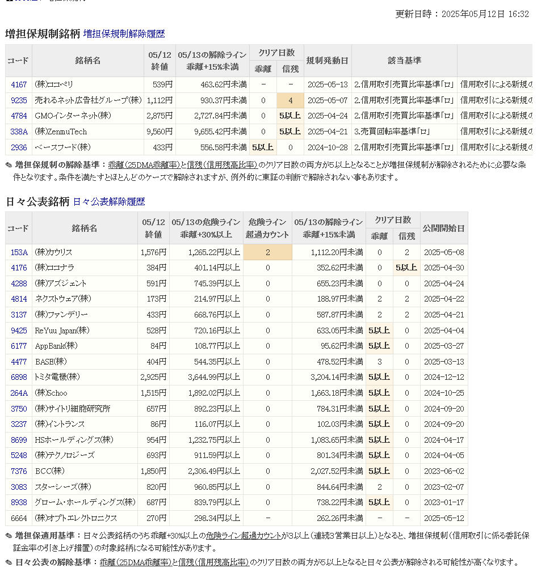Open the 日々公表解除履歴 history link
The image size is (537, 572).
coord(109,202)
